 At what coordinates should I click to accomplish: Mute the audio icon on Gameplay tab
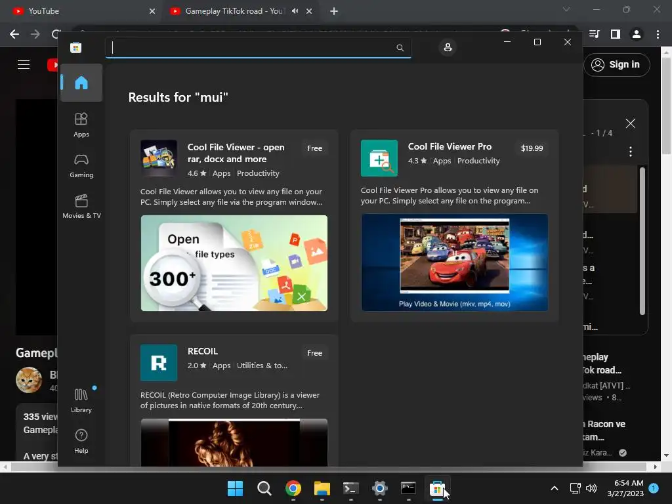295,11
